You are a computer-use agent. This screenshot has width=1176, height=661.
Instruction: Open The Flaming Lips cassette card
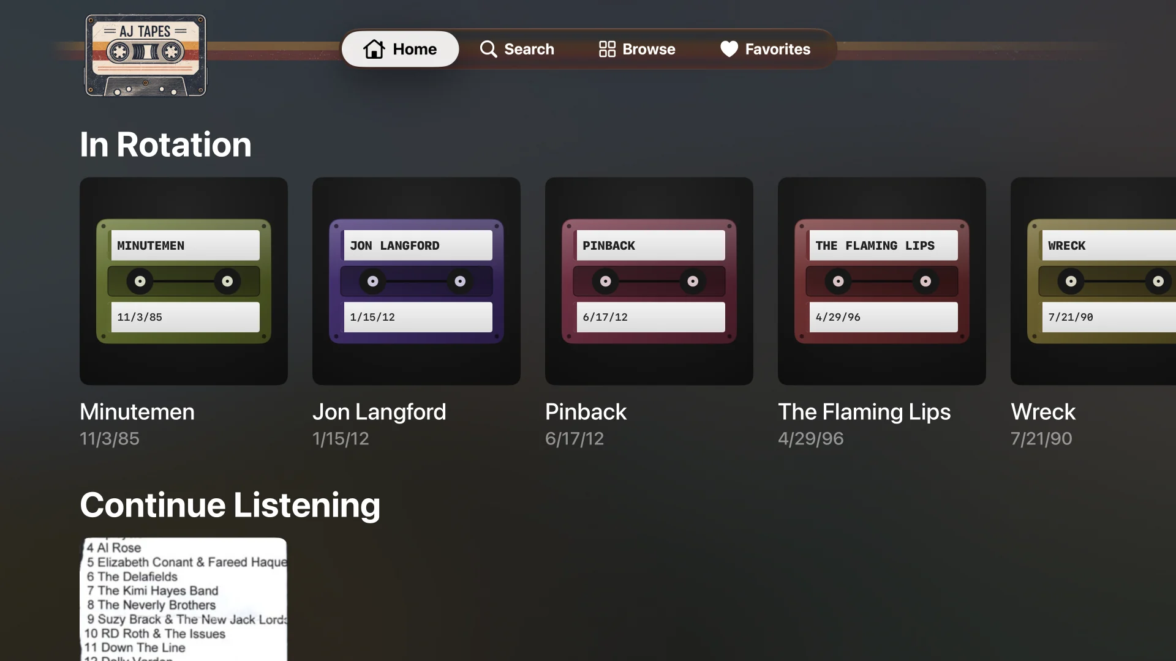[882, 281]
